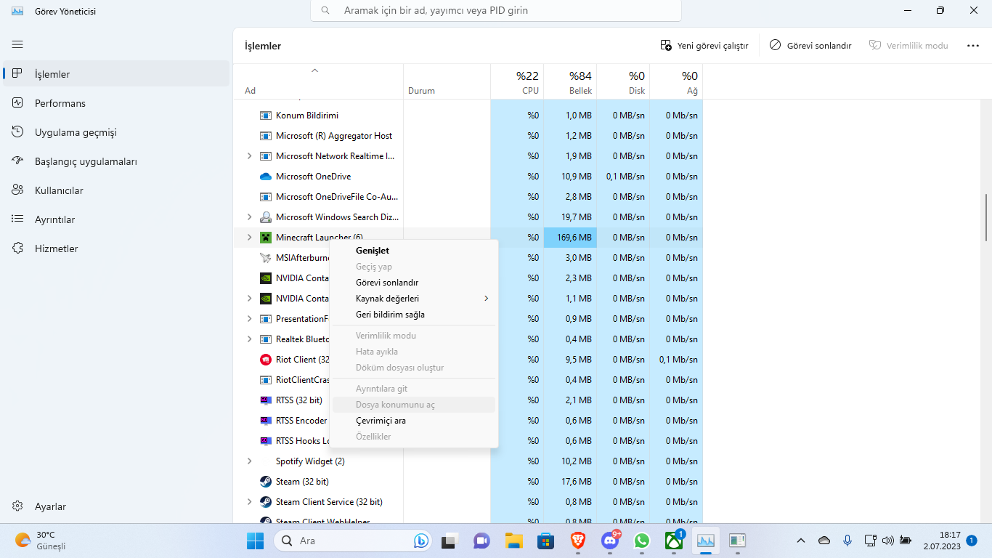Click the Konum Bildirimi process icon
Screen dimensions: 992x558
point(265,116)
